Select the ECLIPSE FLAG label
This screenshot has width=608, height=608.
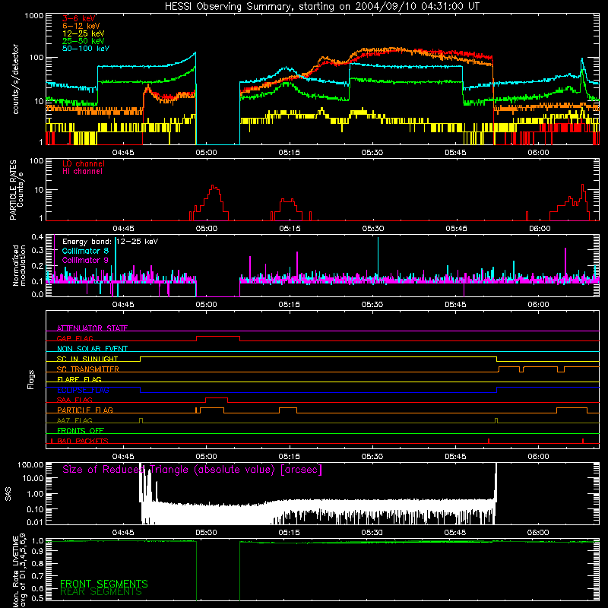(x=83, y=390)
